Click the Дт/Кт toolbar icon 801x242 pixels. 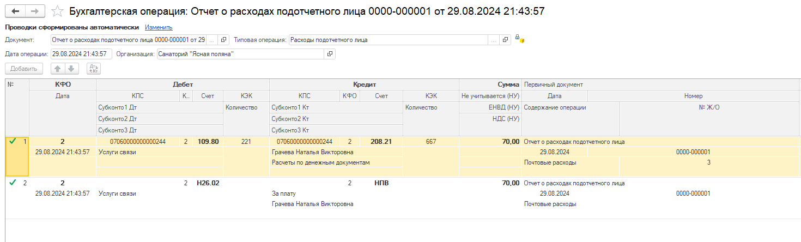coord(94,69)
